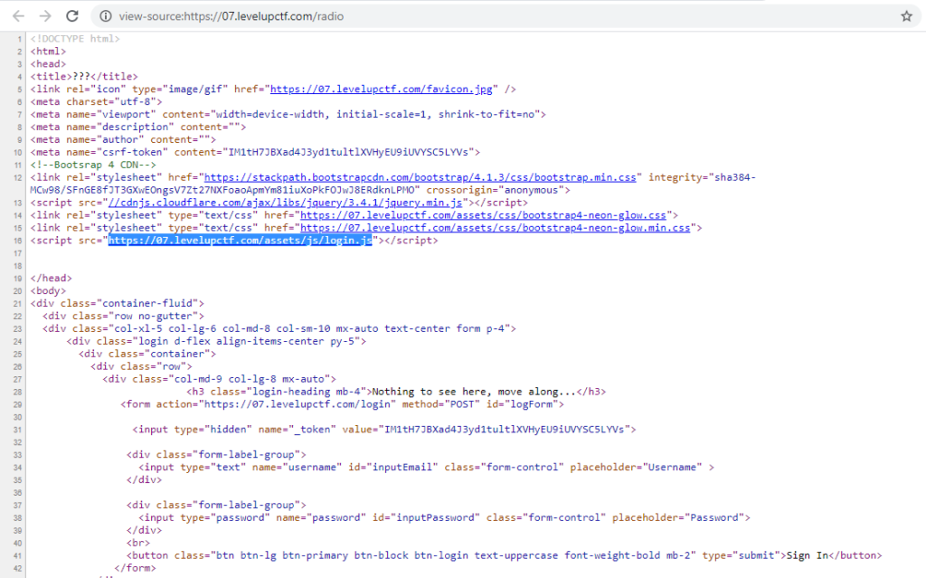Click the </head> closing tag line
This screenshot has width=926, height=578.
(52, 279)
